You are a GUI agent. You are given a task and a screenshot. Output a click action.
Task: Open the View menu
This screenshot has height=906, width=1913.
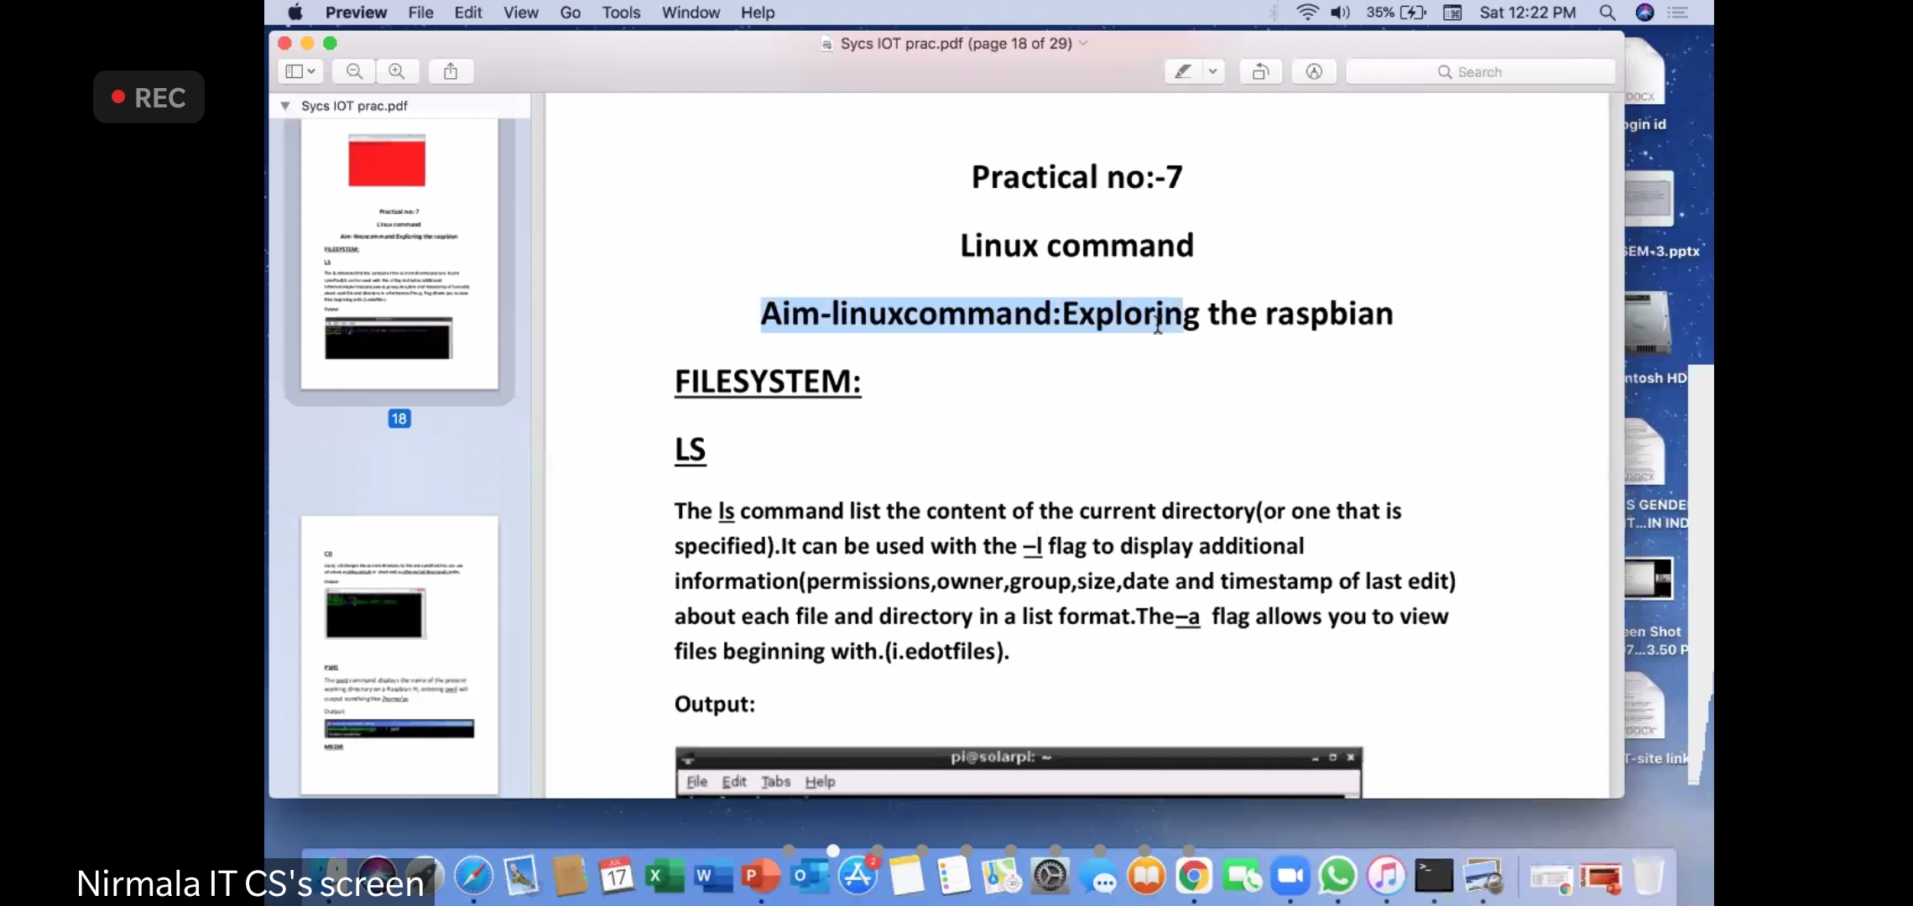(520, 13)
